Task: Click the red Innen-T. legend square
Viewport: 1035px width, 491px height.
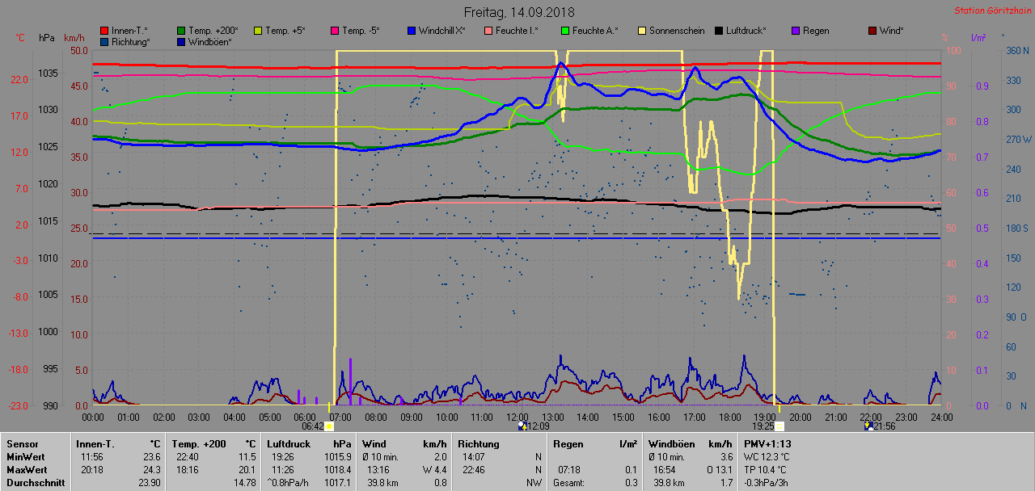Action: (104, 31)
